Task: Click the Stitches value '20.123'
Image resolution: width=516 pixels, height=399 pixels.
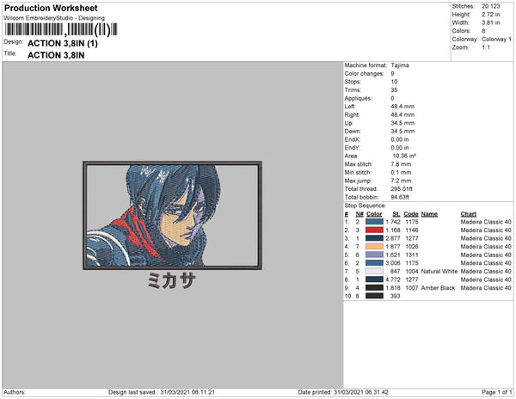Action: coord(491,6)
